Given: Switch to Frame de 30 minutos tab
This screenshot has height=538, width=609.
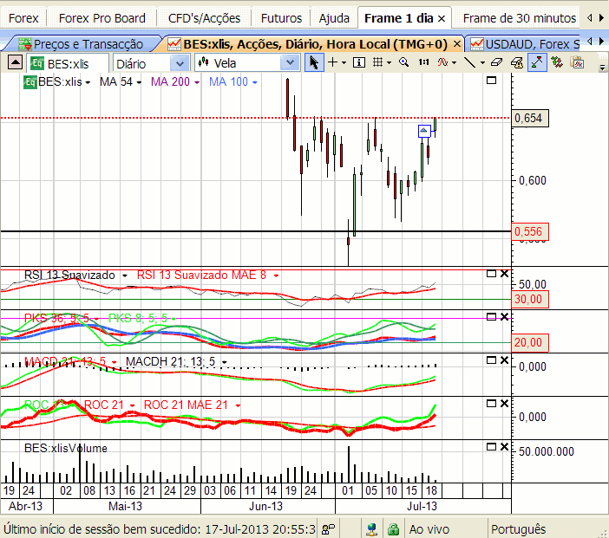Looking at the screenshot, I should (520, 18).
